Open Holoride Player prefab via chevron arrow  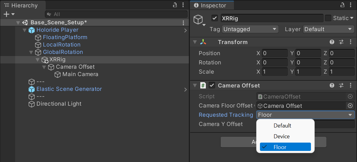(x=185, y=30)
